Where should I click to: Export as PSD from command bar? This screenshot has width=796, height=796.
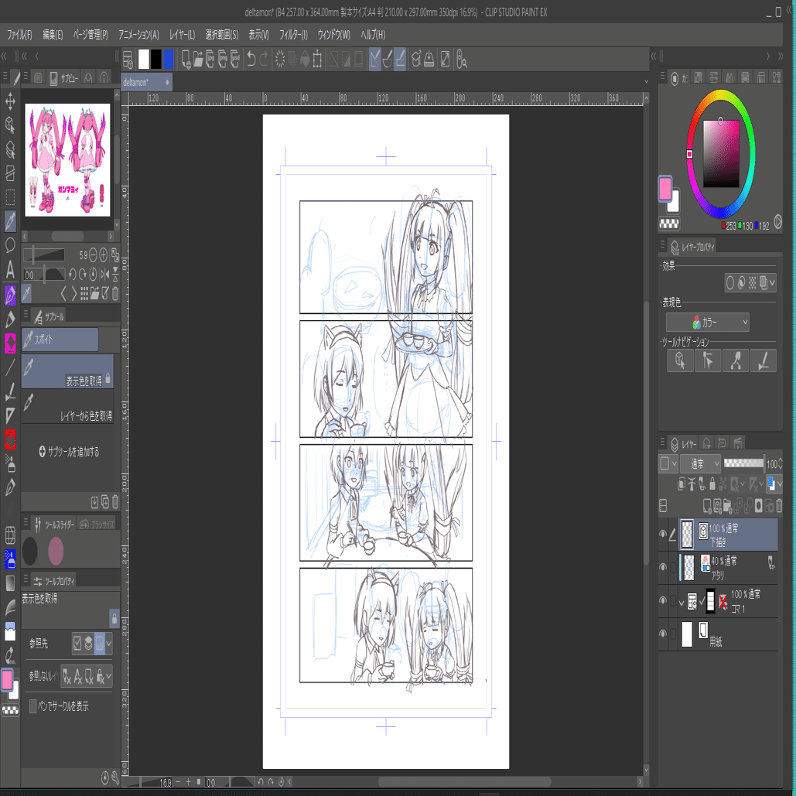pos(235,60)
